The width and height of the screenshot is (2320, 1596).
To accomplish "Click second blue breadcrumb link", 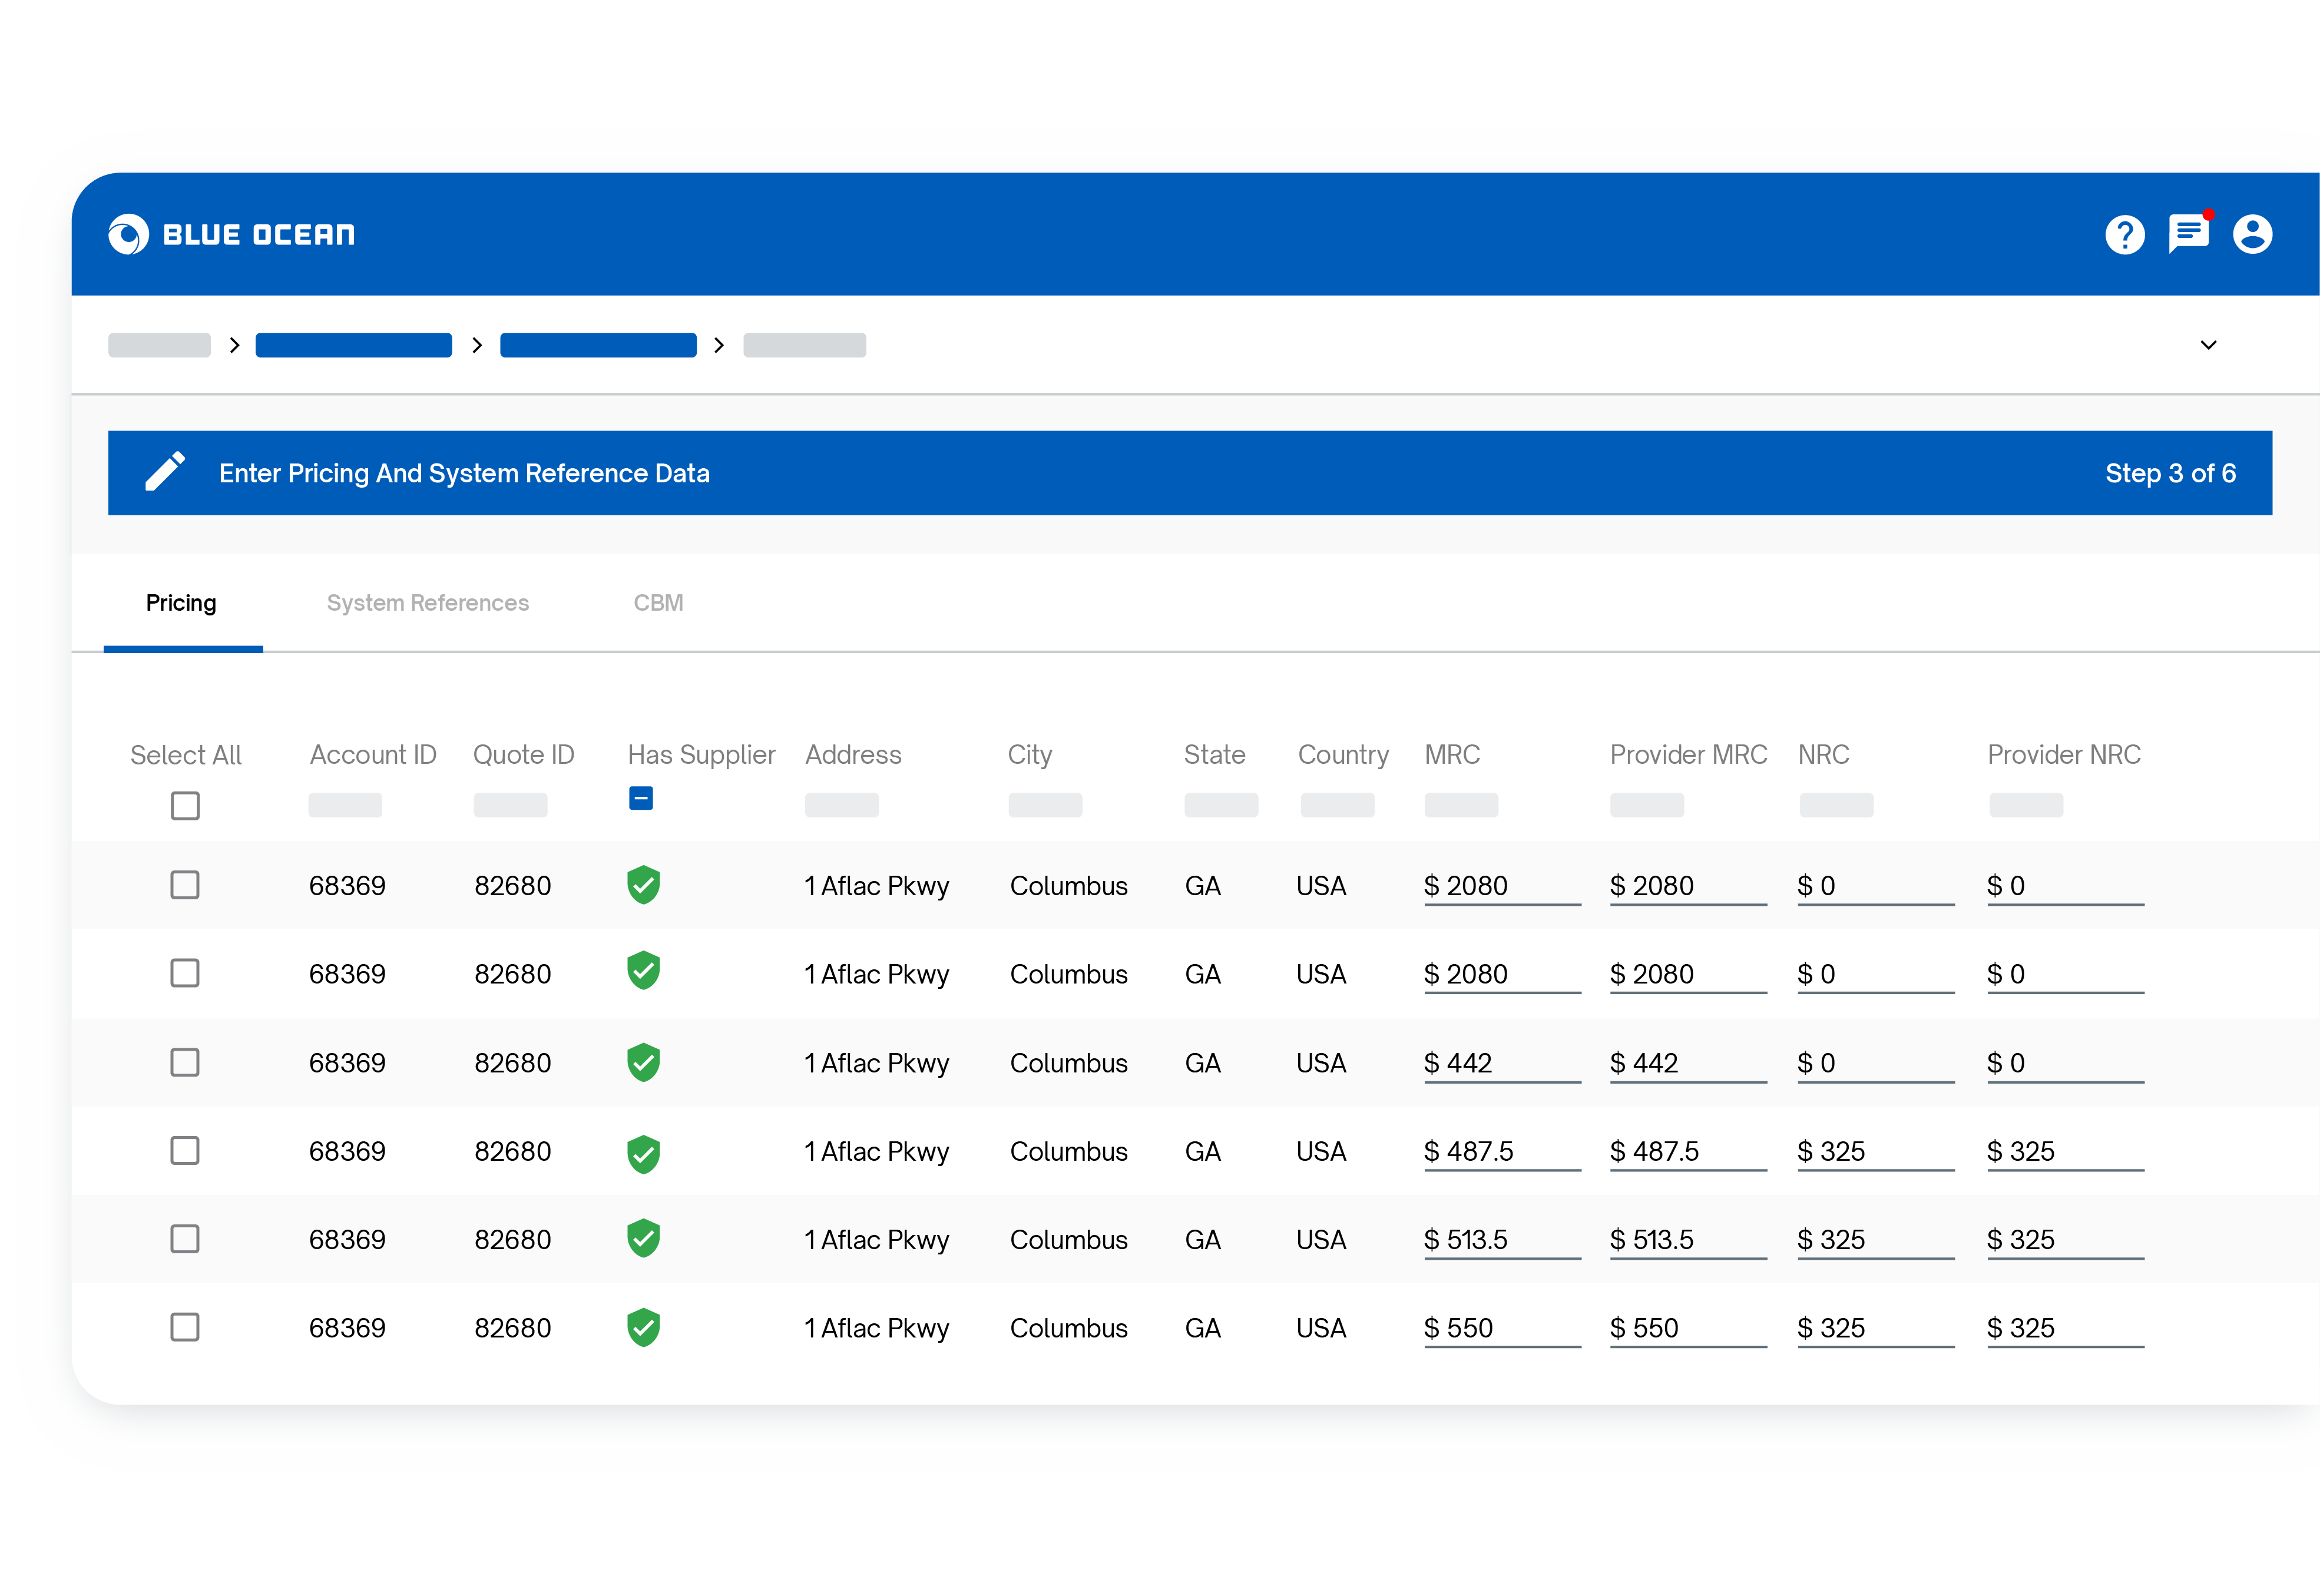I will point(598,345).
